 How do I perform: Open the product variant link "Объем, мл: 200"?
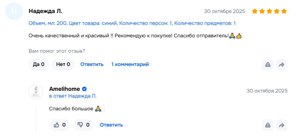(x=48, y=23)
